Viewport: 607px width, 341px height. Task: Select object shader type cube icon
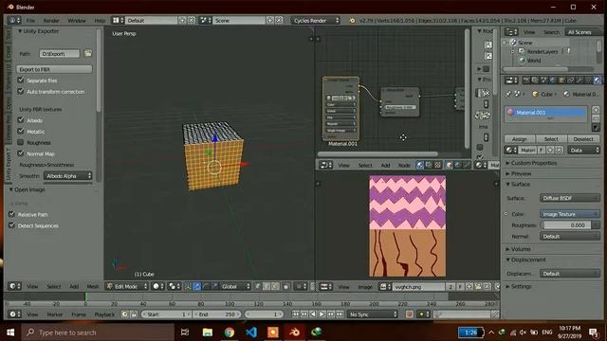point(450,165)
